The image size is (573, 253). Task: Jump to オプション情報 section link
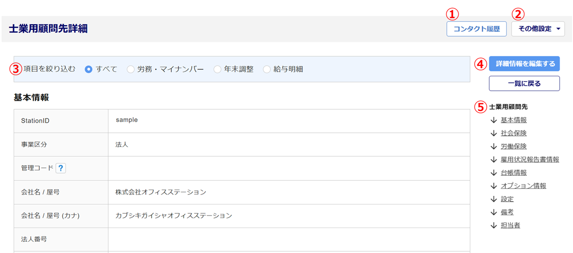[523, 186]
